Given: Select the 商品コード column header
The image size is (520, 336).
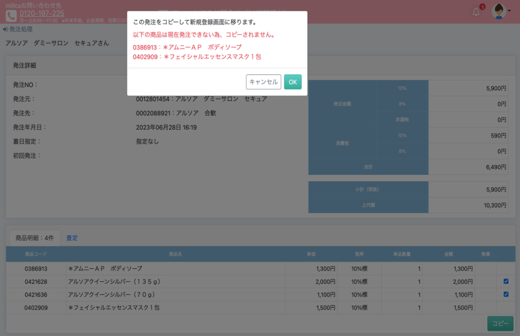Looking at the screenshot, I should coord(36,254).
